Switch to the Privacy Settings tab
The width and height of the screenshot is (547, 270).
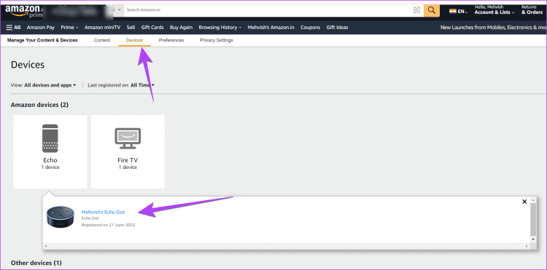217,40
